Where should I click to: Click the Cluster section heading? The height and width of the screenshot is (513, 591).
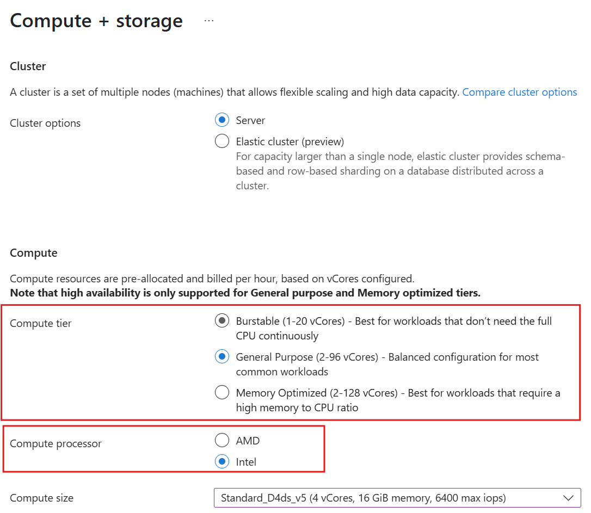point(28,66)
